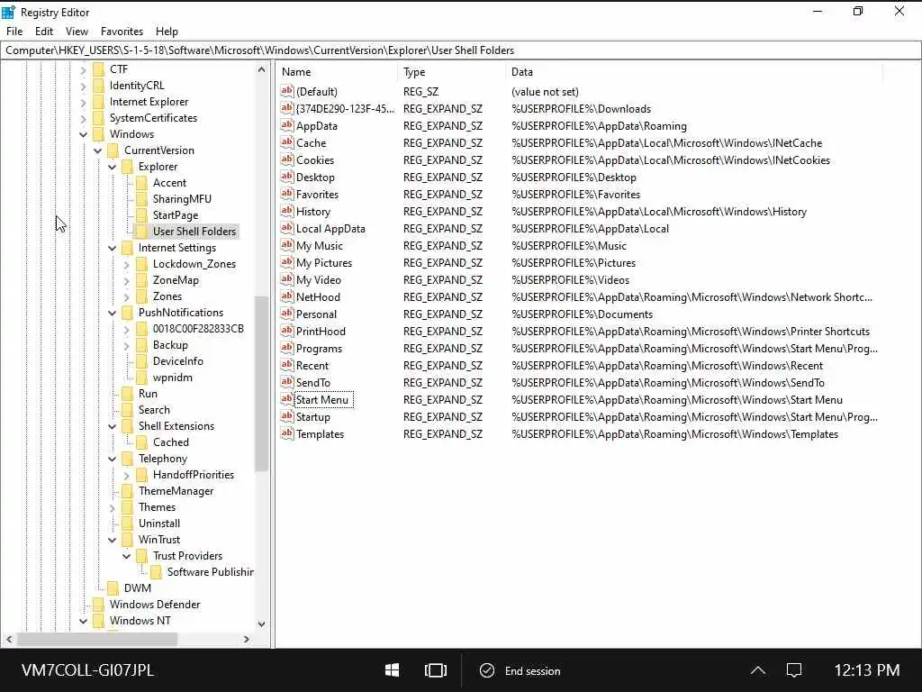Select the Templates value icon

coord(287,433)
